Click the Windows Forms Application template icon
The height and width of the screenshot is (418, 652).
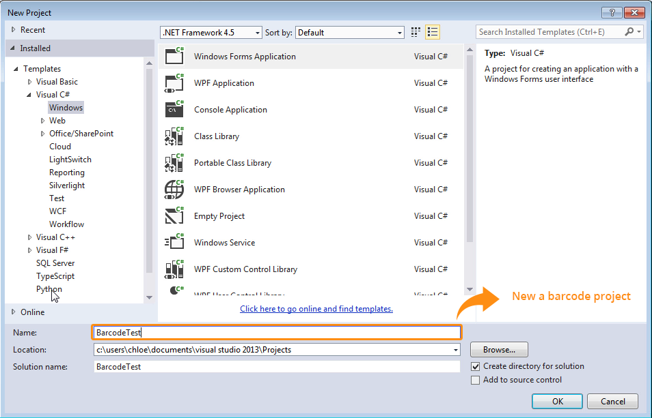pyautogui.click(x=174, y=56)
